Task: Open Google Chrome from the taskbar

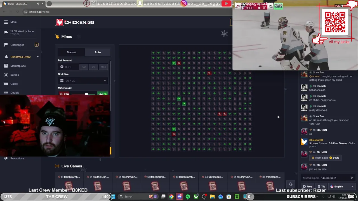Action: pyautogui.click(x=171, y=197)
